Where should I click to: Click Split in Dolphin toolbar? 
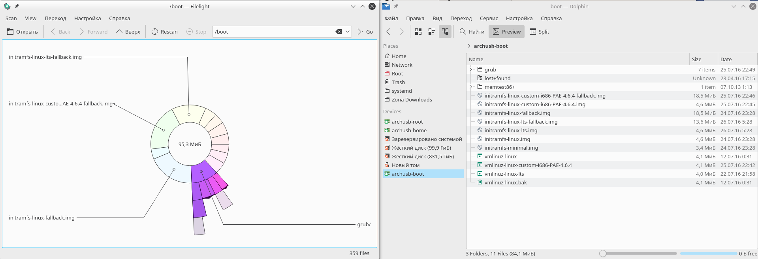539,32
